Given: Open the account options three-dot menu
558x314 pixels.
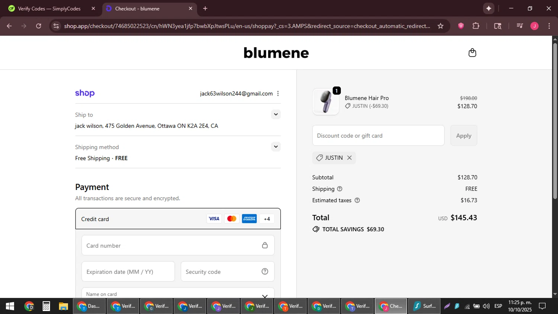Looking at the screenshot, I should coord(278,93).
